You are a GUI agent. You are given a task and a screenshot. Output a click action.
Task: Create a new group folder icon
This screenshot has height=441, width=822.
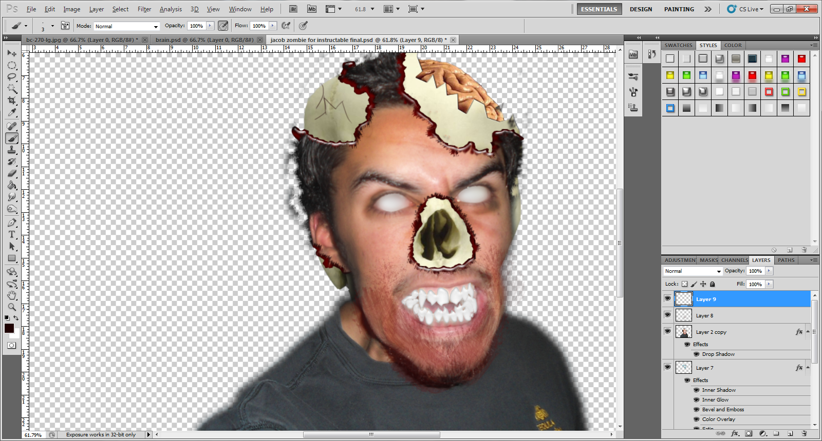point(776,433)
